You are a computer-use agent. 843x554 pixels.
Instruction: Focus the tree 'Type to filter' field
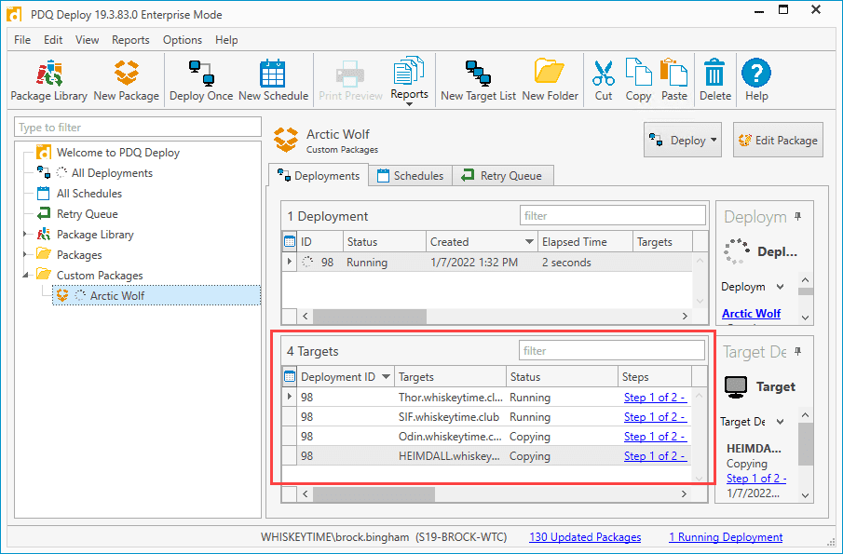coord(138,128)
